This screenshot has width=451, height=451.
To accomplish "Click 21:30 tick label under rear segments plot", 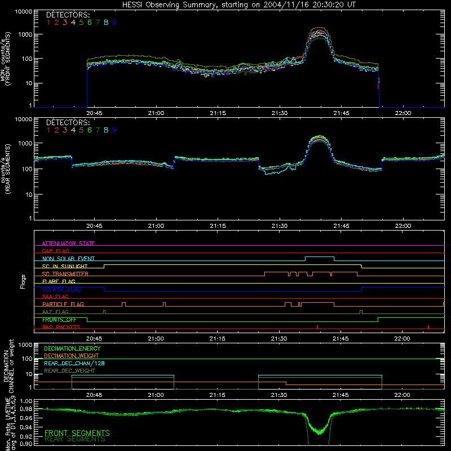I will [279, 226].
